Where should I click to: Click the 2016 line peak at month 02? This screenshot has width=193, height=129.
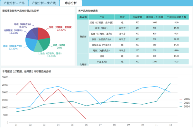pyautogui.click(x=30, y=81)
